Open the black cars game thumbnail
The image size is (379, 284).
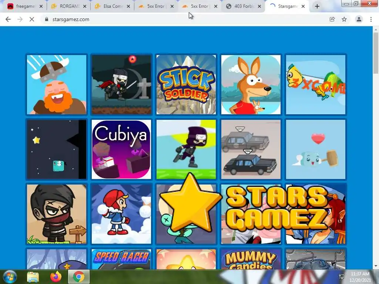coord(251,149)
